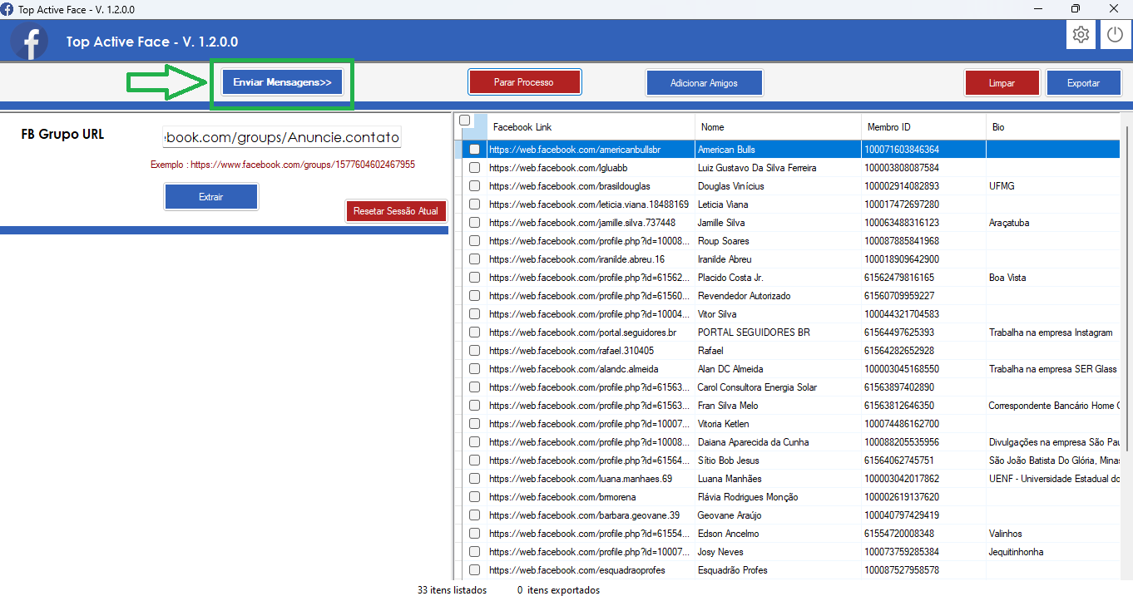1133x596 pixels.
Task: Open the settings gear icon
Action: [1081, 35]
